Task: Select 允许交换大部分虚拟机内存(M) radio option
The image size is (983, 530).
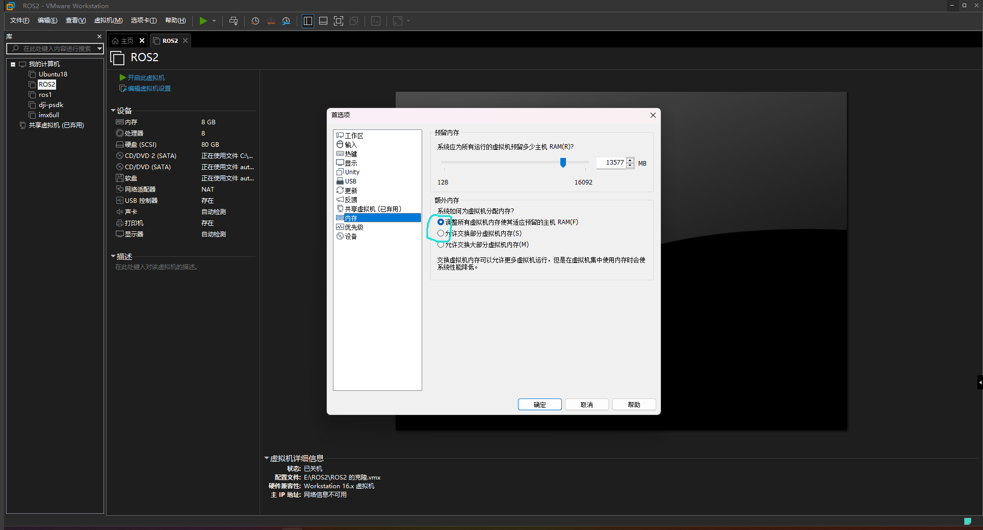Action: tap(441, 245)
